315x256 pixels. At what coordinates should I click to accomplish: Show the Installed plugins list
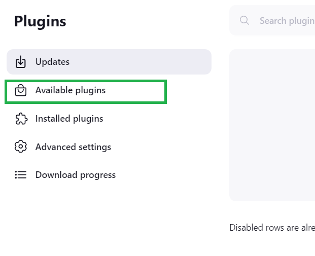point(69,119)
